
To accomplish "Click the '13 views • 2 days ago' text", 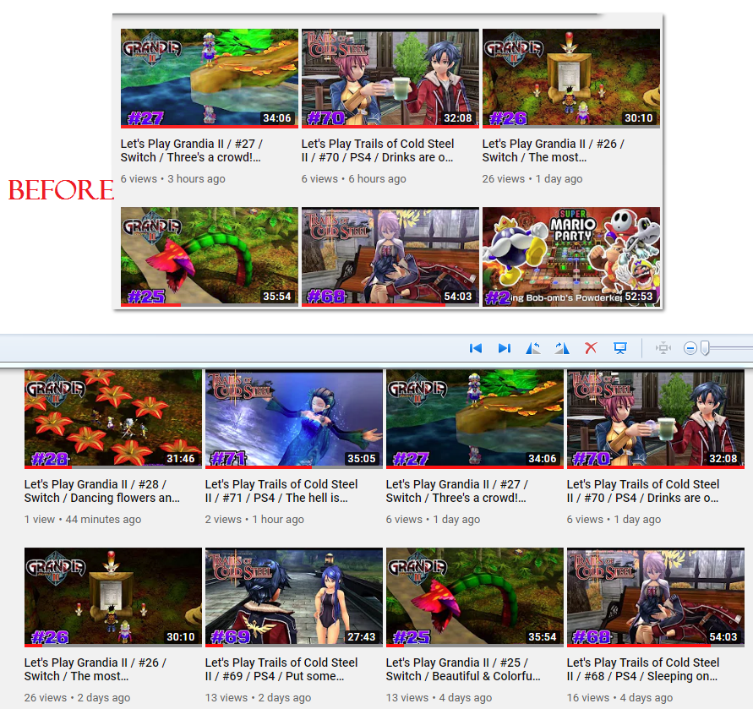I will [x=258, y=697].
